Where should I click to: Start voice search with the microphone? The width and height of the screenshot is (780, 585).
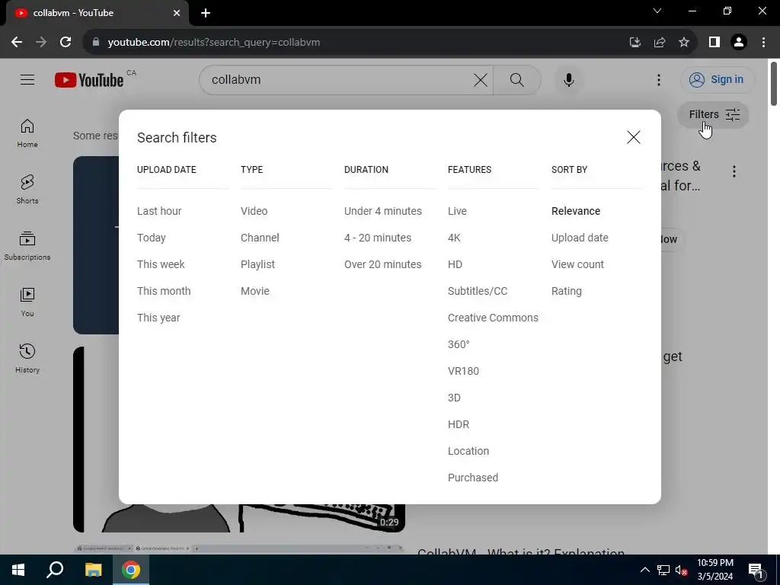(568, 79)
